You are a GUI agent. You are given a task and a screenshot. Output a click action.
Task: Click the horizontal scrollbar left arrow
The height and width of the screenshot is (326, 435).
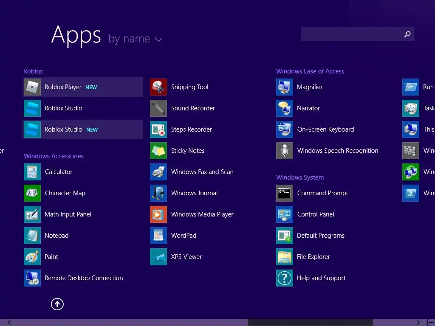point(9,323)
